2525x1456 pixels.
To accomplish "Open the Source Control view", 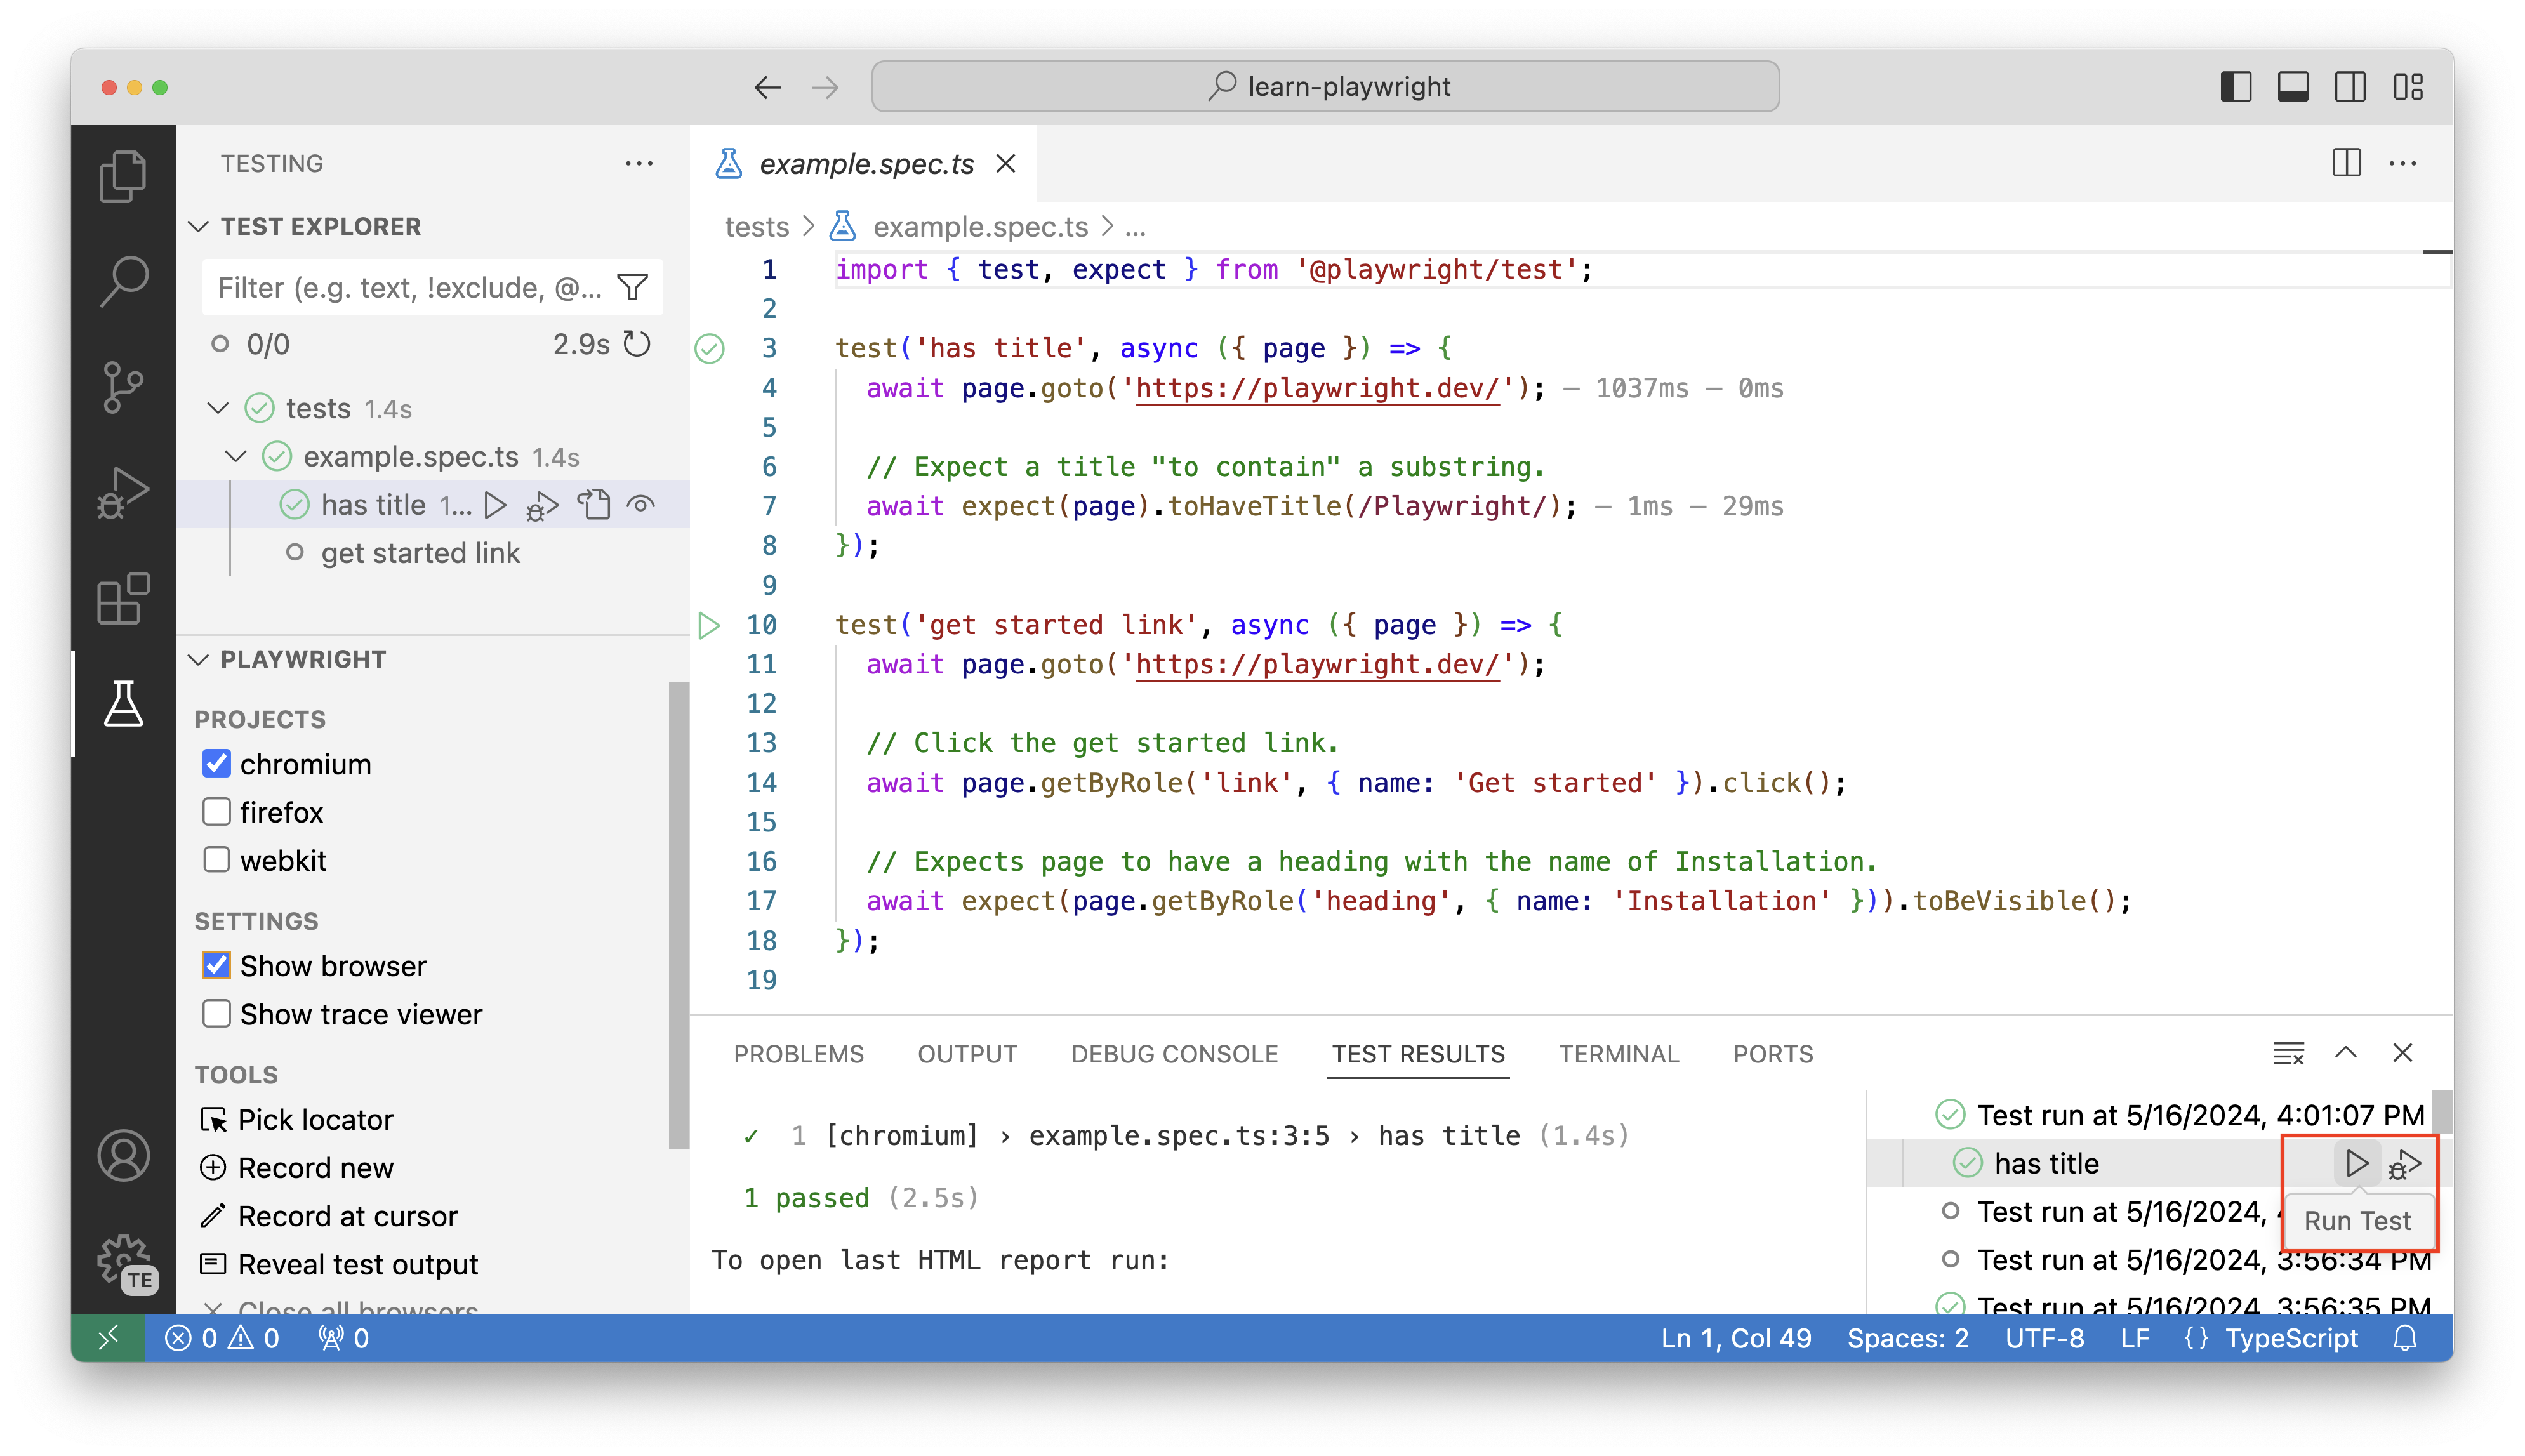I will click(123, 387).
